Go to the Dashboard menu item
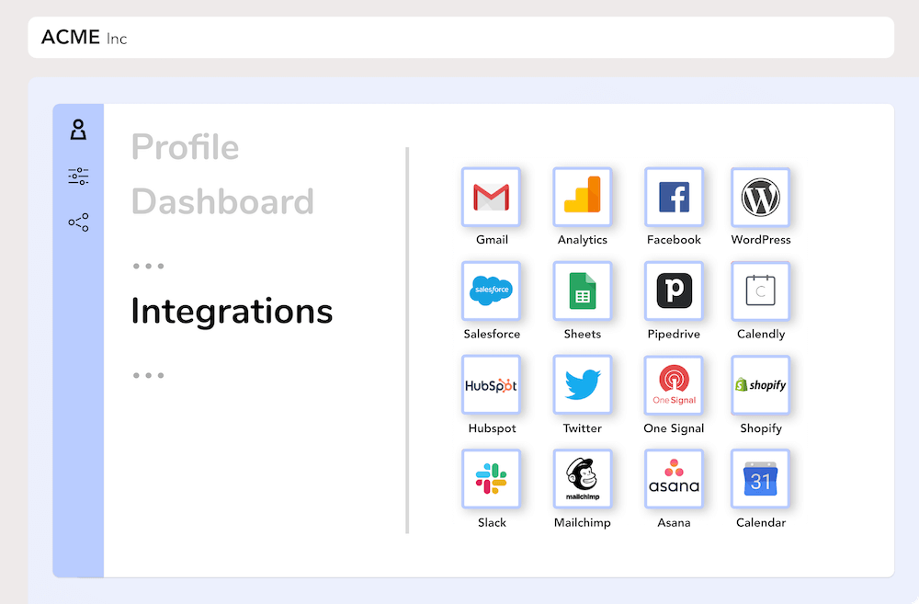The height and width of the screenshot is (604, 919). click(x=222, y=201)
